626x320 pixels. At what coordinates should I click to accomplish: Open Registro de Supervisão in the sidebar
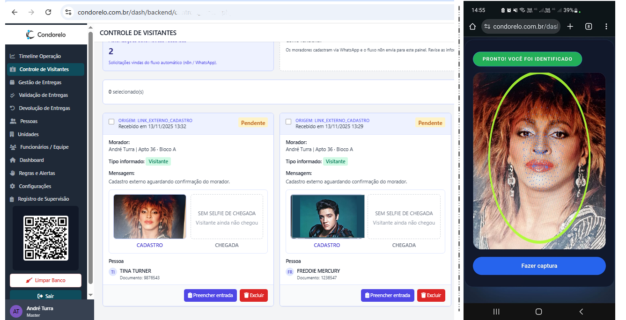pos(43,199)
